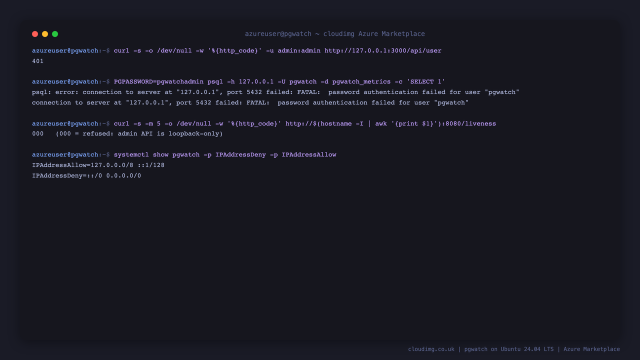The height and width of the screenshot is (360, 640).
Task: Click the yellow minimize window dot
Action: 45,34
